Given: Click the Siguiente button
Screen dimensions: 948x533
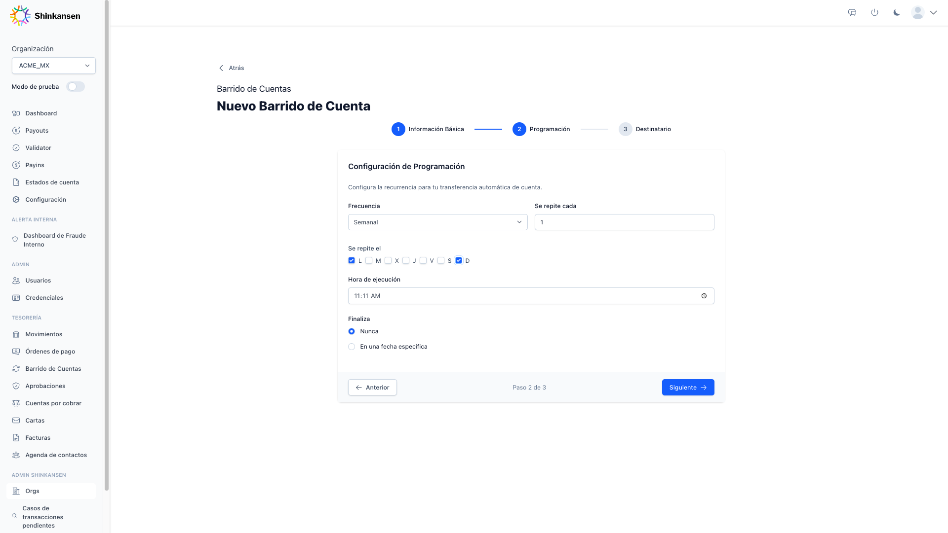Looking at the screenshot, I should point(688,388).
